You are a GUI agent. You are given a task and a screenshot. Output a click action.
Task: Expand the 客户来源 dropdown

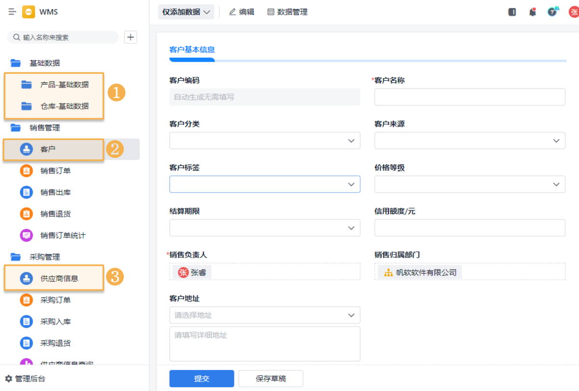pos(469,141)
